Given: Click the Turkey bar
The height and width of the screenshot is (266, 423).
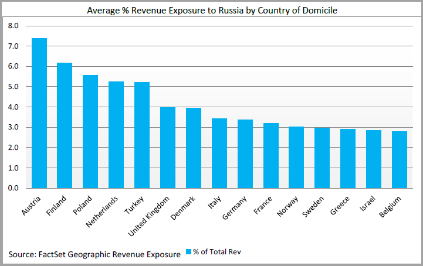Looking at the screenshot, I should [x=142, y=135].
